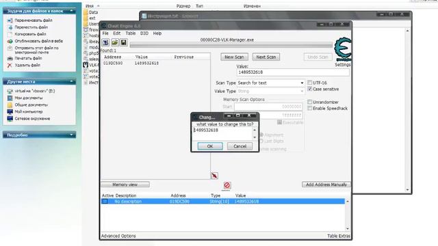This screenshot has height=246, width=438.
Task: Open the Memory view button
Action: pos(125,184)
